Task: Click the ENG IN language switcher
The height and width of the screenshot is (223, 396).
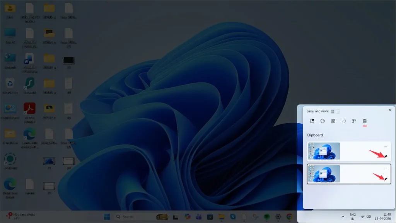Action: click(353, 217)
